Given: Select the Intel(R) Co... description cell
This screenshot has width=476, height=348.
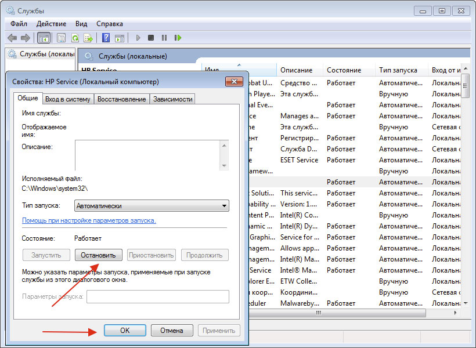Looking at the screenshot, I should pyautogui.click(x=299, y=215).
